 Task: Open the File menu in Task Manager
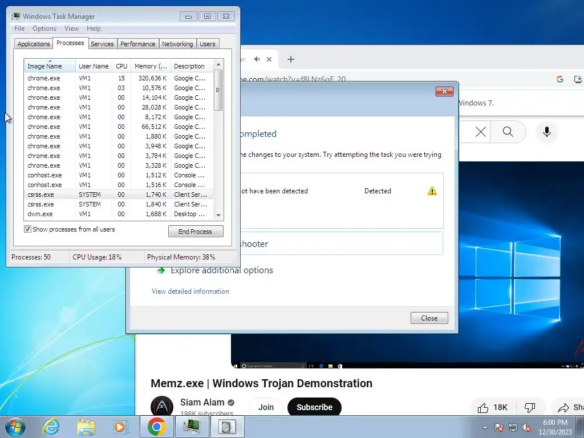click(x=19, y=29)
